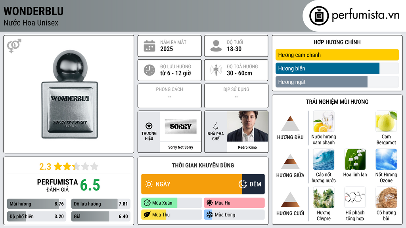Open the Cỏ hương bài note image
The height and width of the screenshot is (228, 406).
(386, 198)
